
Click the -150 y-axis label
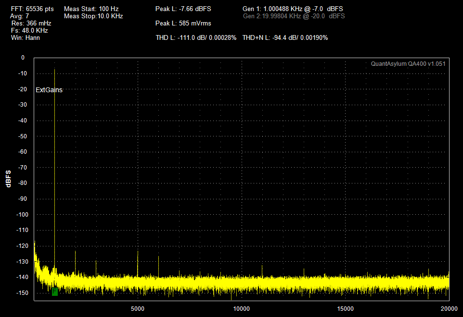click(23, 293)
